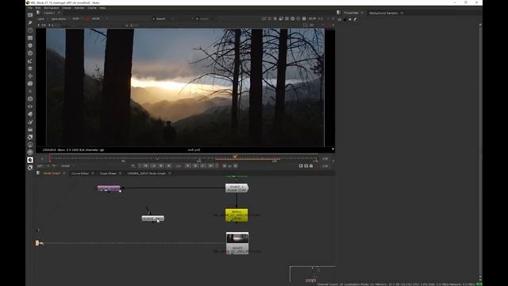Image resolution: width=508 pixels, height=286 pixels.
Task: Open the Render menu
Action: coord(79,8)
